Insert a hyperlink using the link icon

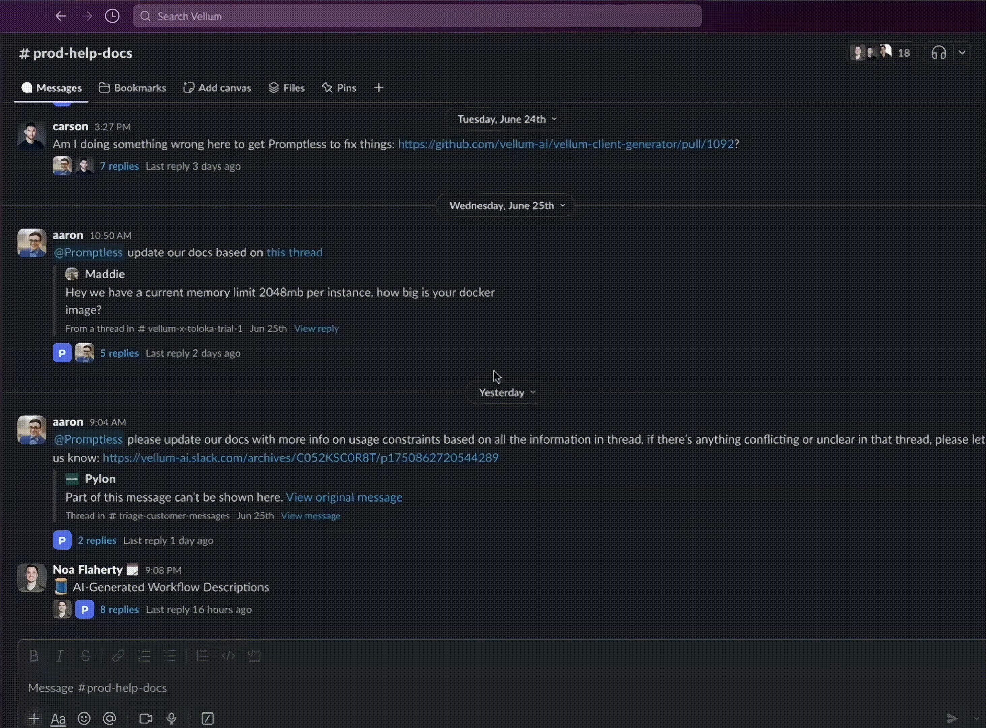pyautogui.click(x=118, y=656)
